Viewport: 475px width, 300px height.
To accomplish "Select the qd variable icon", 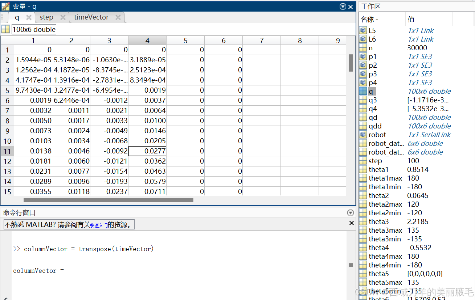I will tap(363, 117).
